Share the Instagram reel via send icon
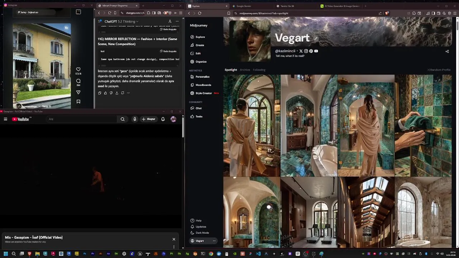Viewport: 459px width, 258px height. (78, 92)
